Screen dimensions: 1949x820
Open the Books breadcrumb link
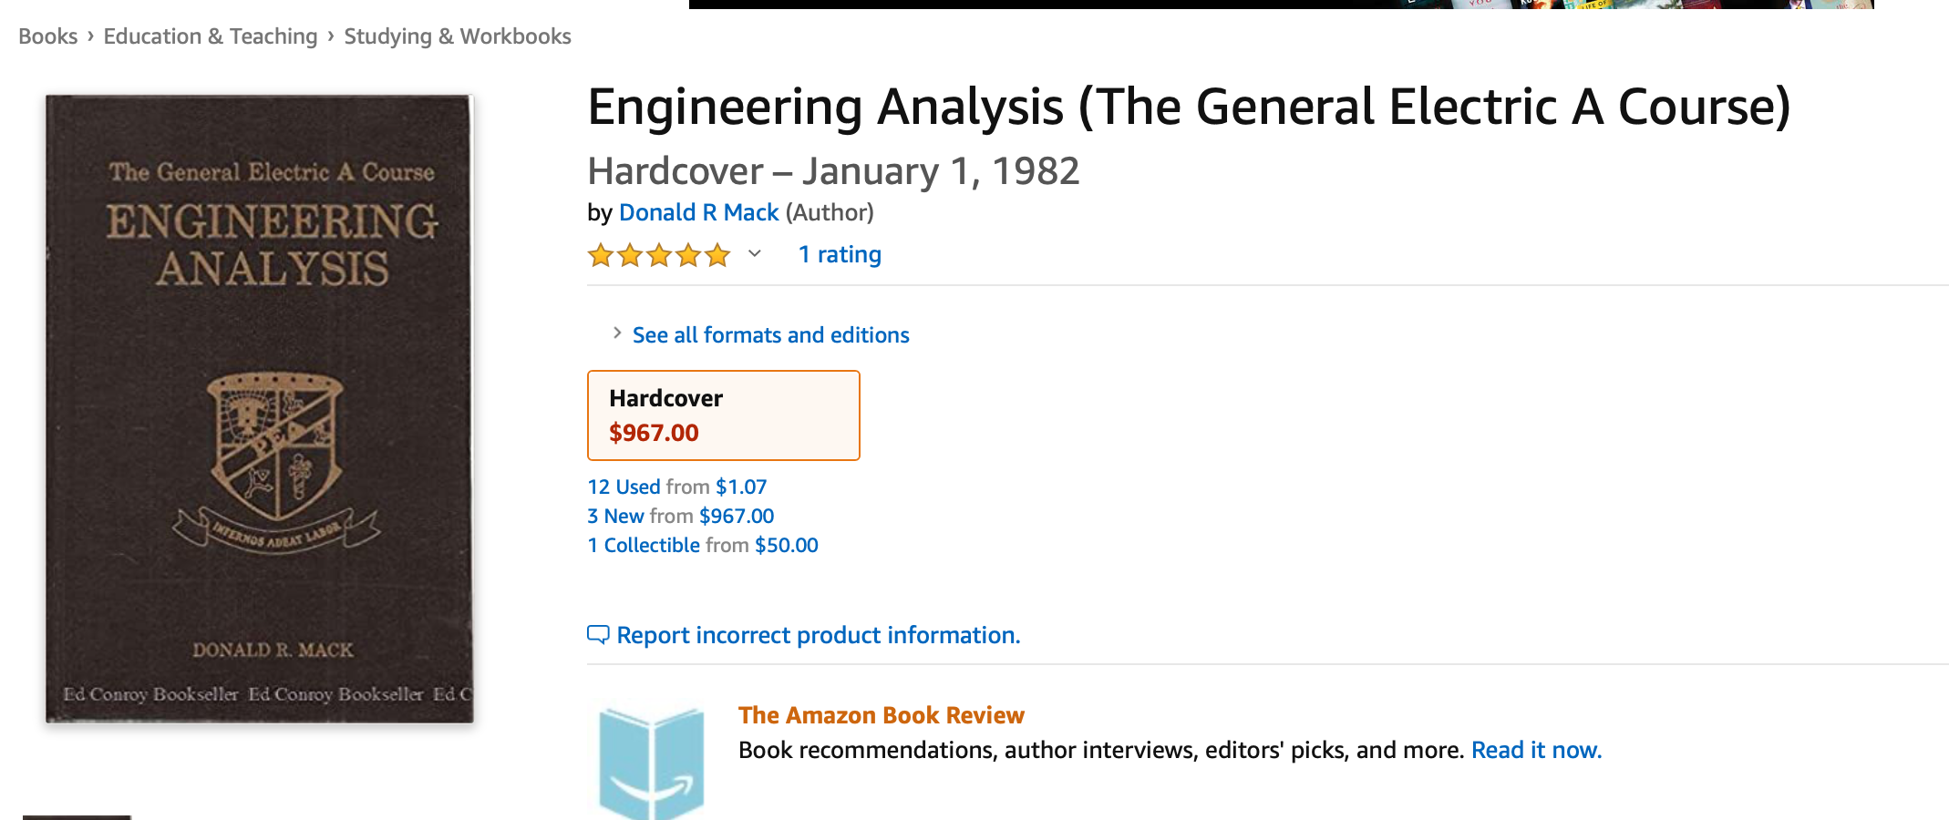pyautogui.click(x=47, y=36)
